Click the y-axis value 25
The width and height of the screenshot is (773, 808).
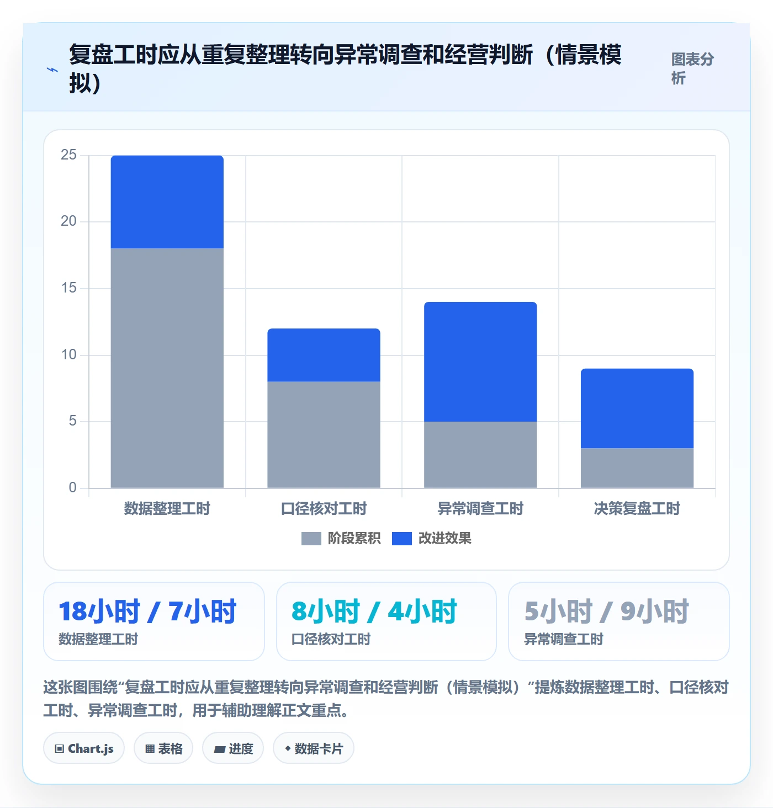[x=68, y=155]
